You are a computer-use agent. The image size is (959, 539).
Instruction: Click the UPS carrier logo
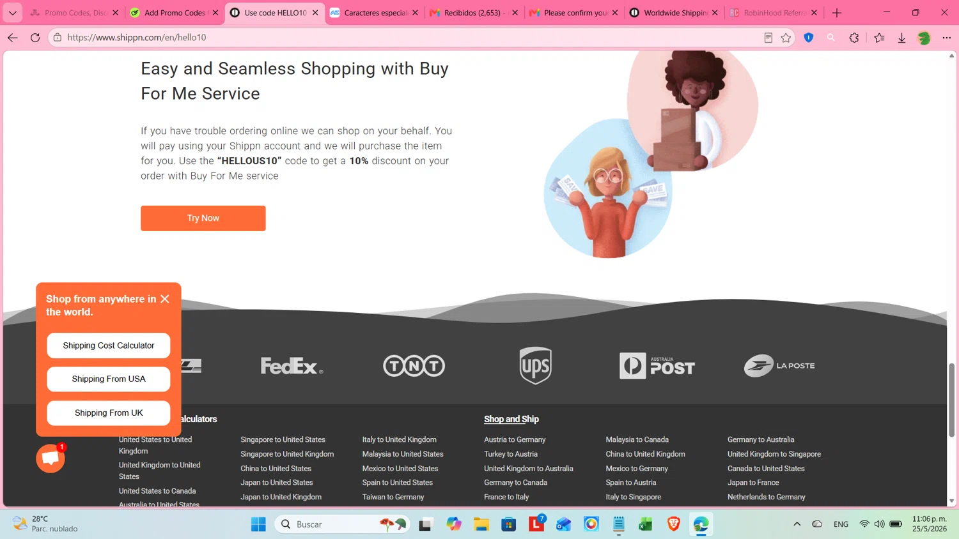click(536, 366)
